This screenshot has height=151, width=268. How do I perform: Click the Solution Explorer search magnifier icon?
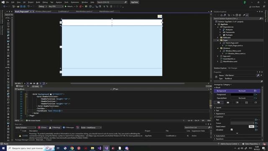tap(260, 18)
